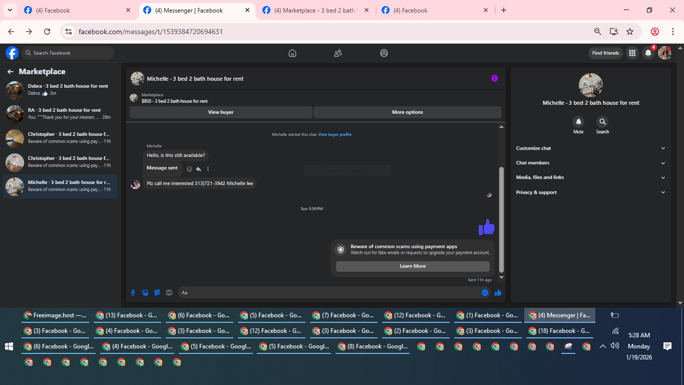This screenshot has height=385, width=684.
Task: Click the browser address bar URL
Action: pyautogui.click(x=151, y=32)
